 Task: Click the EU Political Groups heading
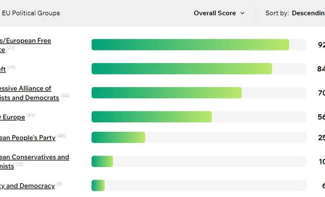pyautogui.click(x=31, y=13)
